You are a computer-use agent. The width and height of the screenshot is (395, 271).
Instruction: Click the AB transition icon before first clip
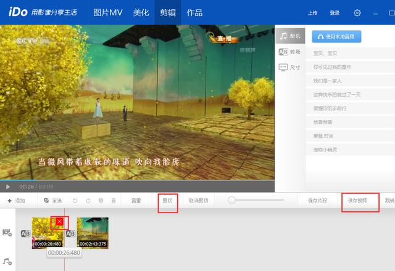coord(25,233)
